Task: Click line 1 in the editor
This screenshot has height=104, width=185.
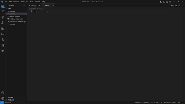Action: click(103, 11)
